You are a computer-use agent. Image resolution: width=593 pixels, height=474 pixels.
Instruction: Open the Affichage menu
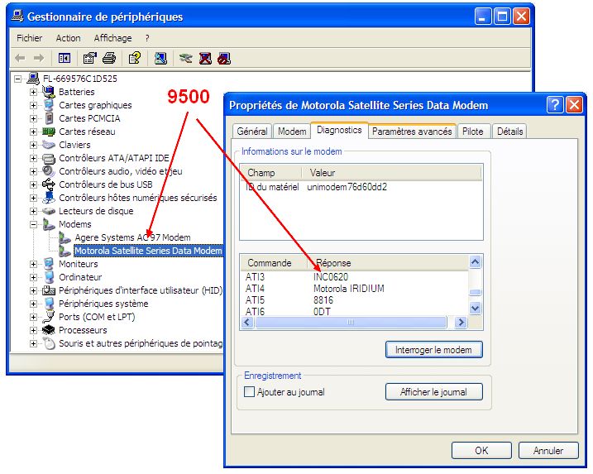(x=112, y=38)
